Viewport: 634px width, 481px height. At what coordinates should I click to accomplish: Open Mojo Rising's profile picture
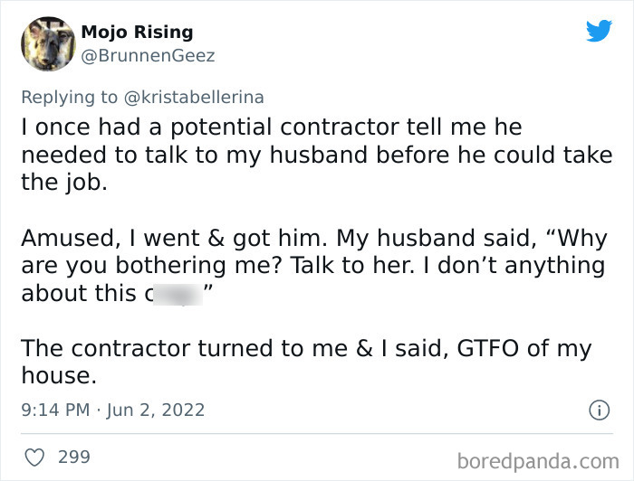coord(46,43)
